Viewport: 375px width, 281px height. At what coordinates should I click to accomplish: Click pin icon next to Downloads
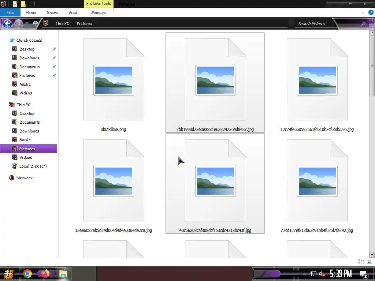pos(54,58)
